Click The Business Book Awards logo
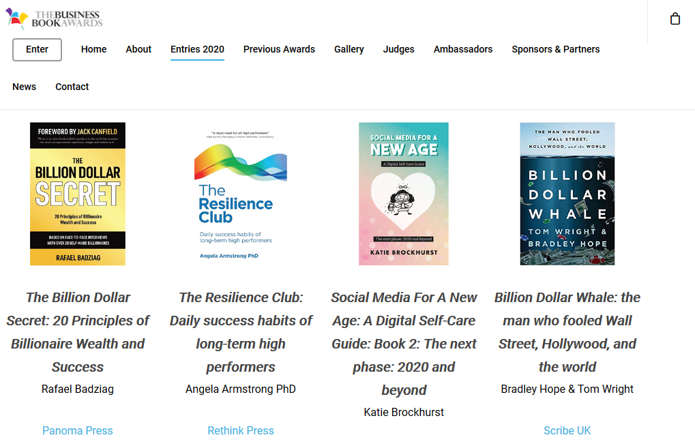This screenshot has width=695, height=444. pos(54,18)
